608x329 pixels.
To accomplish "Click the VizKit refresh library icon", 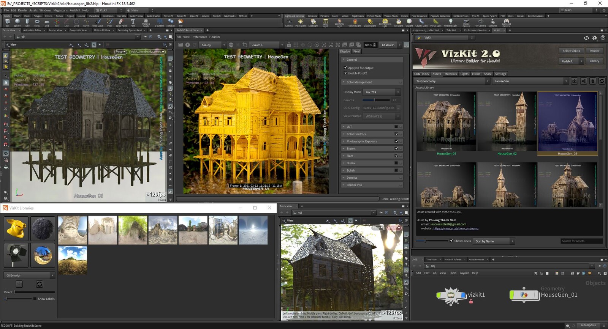I will [602, 81].
